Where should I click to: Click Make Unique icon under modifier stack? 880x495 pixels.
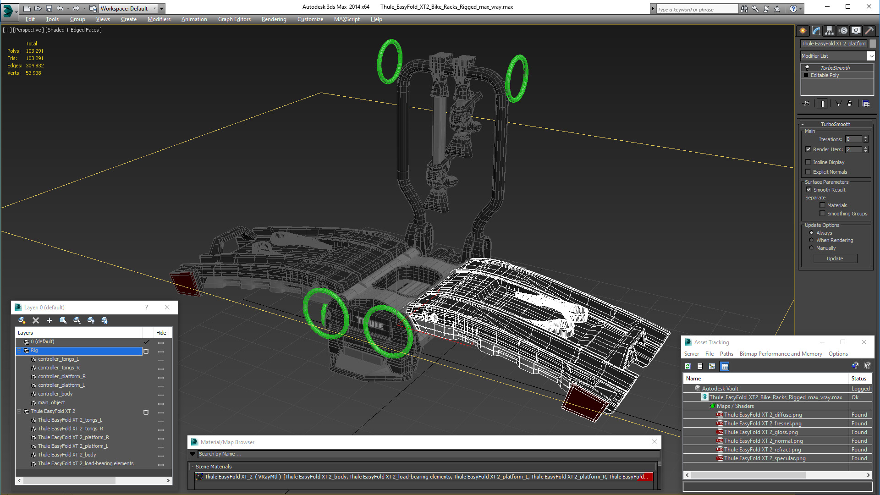point(838,104)
